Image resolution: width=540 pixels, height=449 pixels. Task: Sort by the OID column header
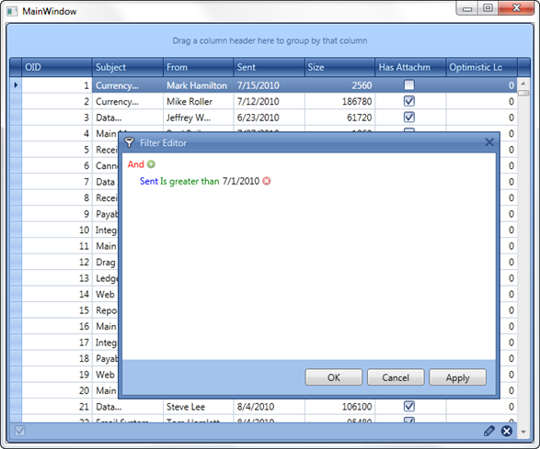57,67
